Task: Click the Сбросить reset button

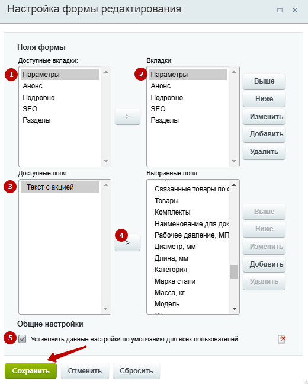Action: [x=136, y=371]
